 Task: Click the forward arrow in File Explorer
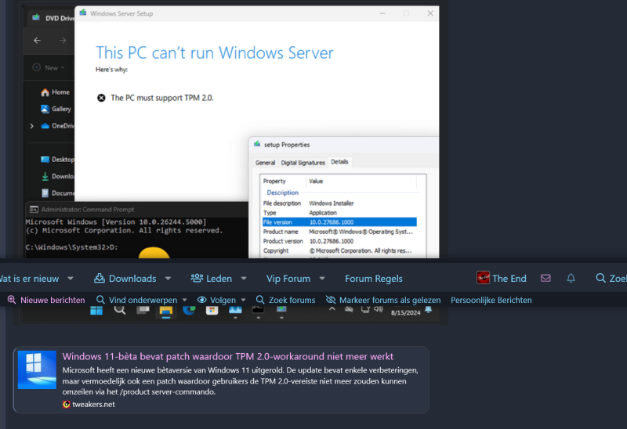63,41
